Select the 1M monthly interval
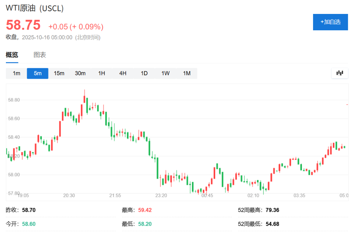The width and height of the screenshot is (357, 239). pyautogui.click(x=187, y=74)
